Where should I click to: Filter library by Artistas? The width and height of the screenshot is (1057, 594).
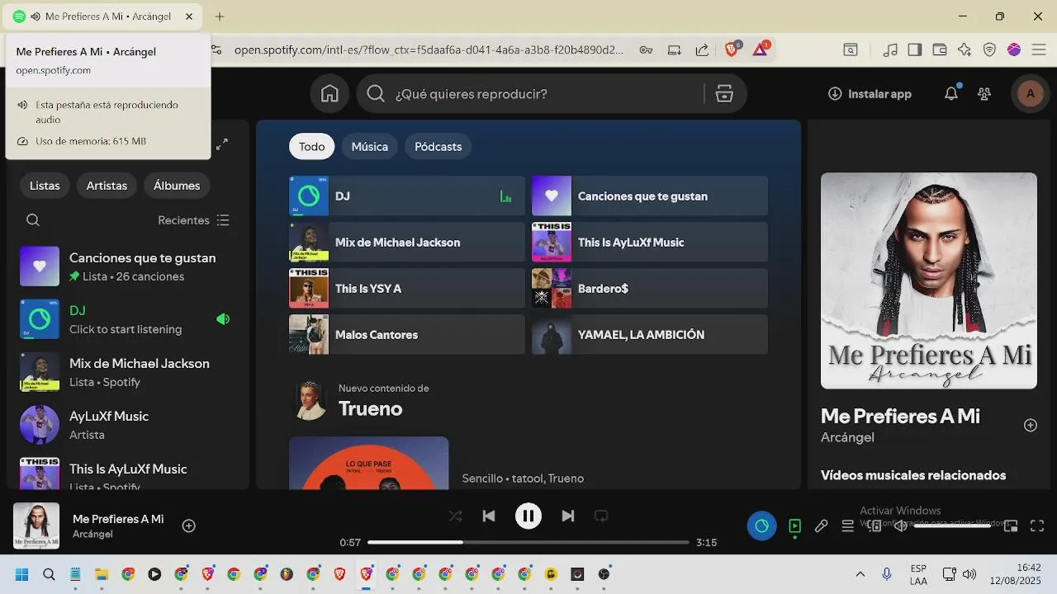tap(107, 186)
